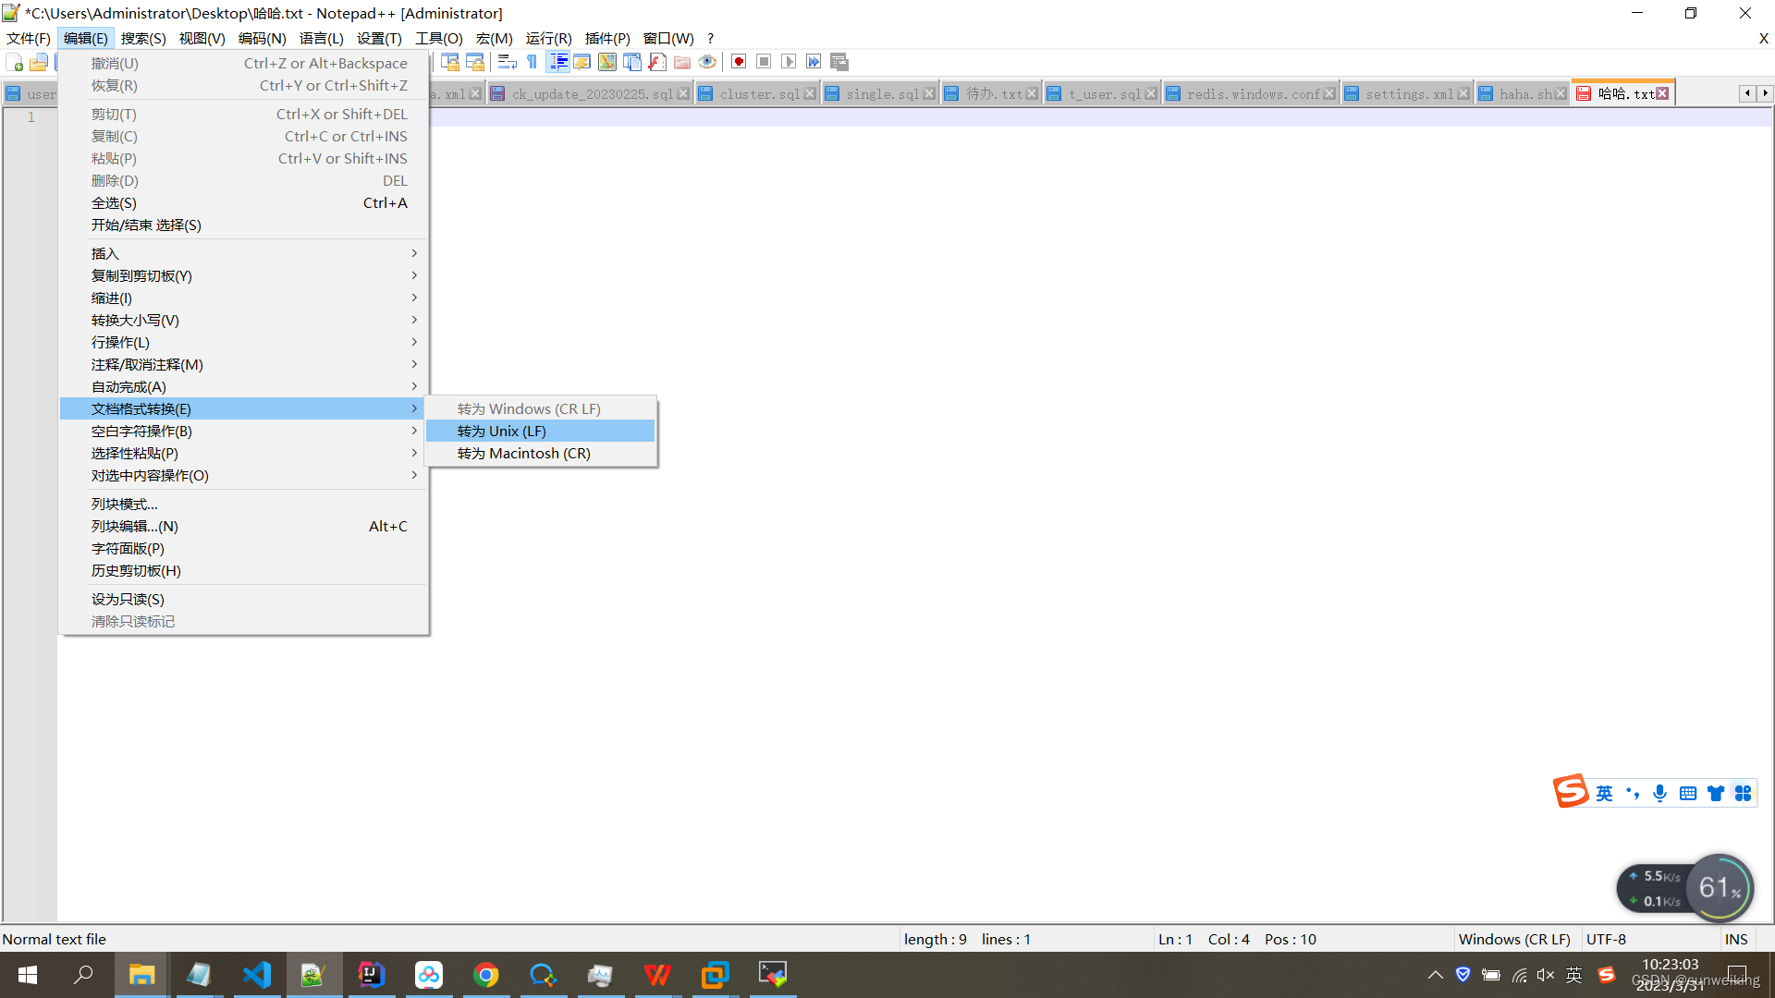The height and width of the screenshot is (998, 1775).
Task: Open the 编码(N) menu
Action: (263, 38)
